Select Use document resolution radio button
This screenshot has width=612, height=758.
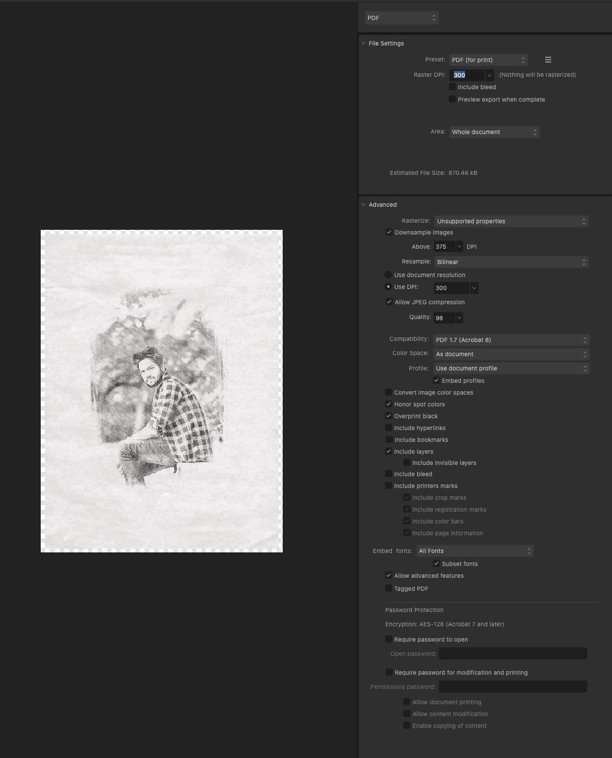point(388,275)
